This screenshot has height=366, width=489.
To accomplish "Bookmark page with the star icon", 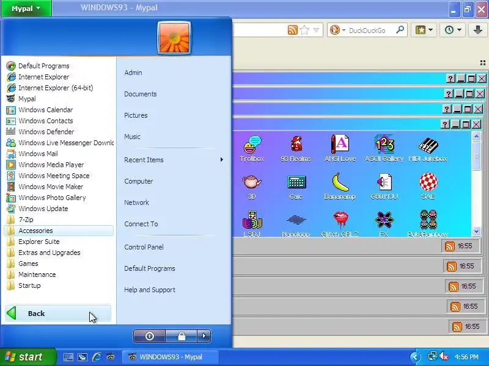I will pos(304,30).
